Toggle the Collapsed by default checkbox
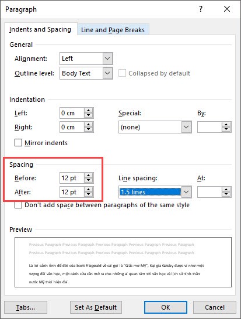241x319 pixels. (x=122, y=73)
